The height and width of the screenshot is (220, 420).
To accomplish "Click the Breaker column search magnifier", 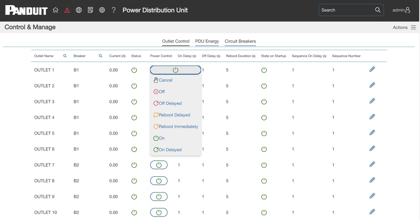I will (x=100, y=56).
